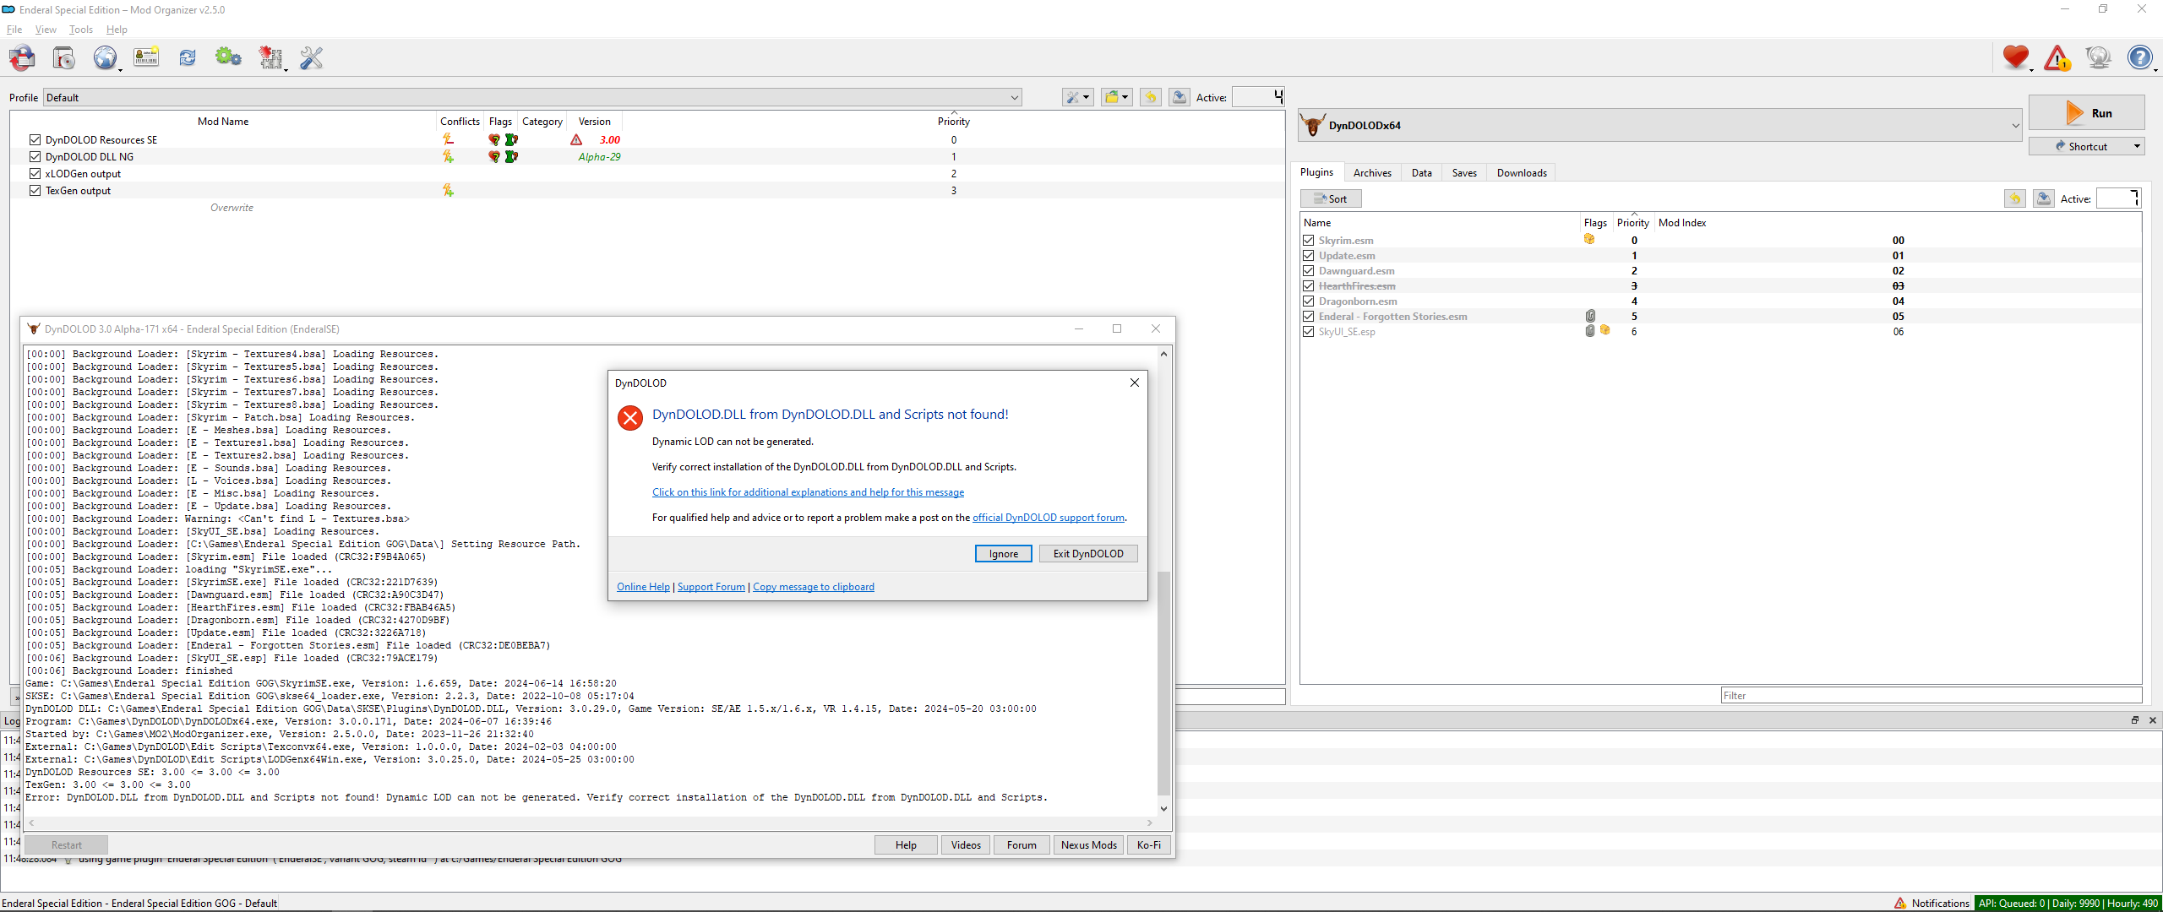Uncheck the DynDOLOD Resources SE mod

(x=35, y=140)
